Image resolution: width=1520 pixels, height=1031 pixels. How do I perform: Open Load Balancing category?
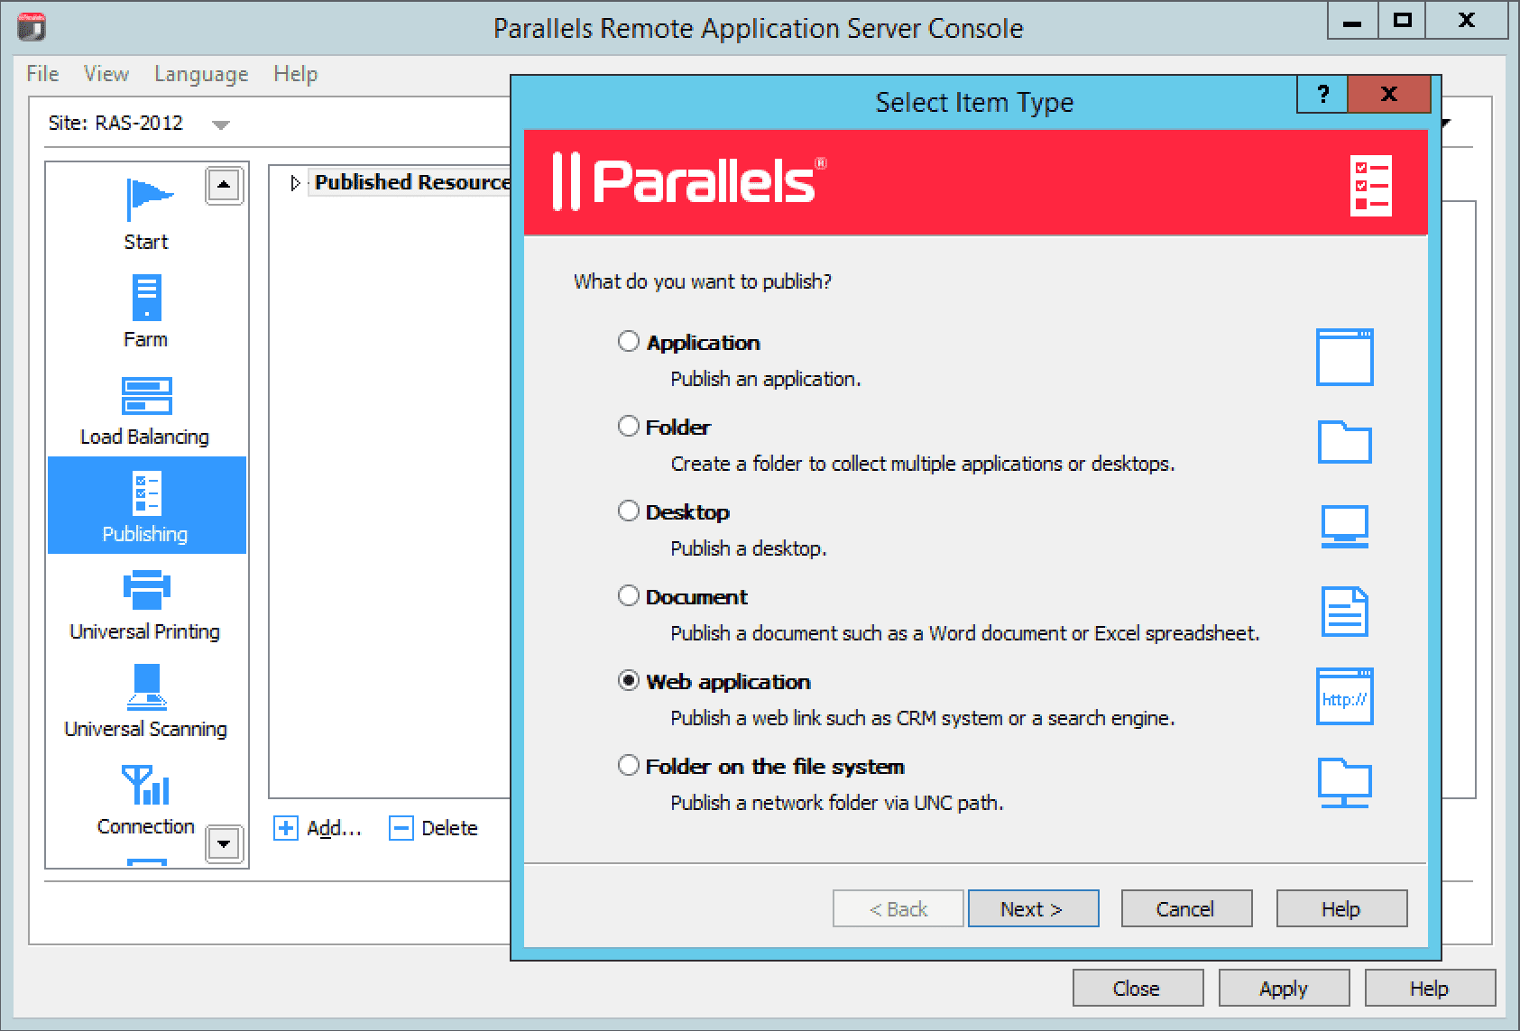click(x=146, y=411)
